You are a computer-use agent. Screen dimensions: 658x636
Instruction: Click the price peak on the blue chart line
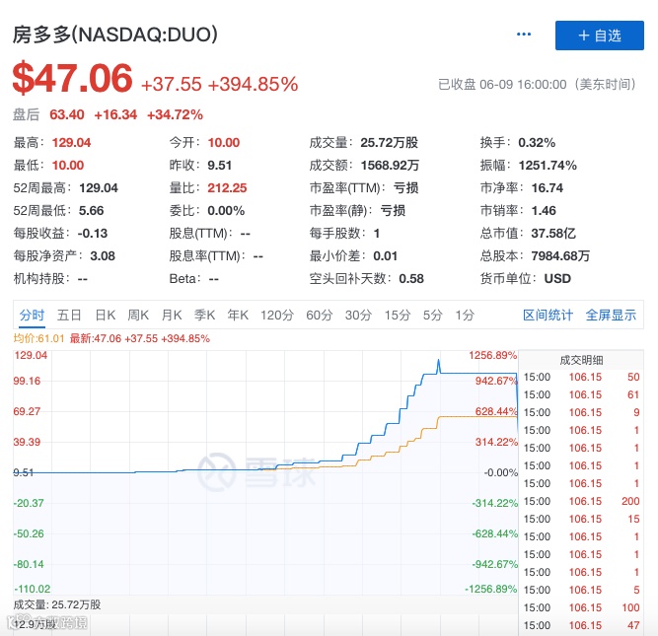click(x=439, y=361)
